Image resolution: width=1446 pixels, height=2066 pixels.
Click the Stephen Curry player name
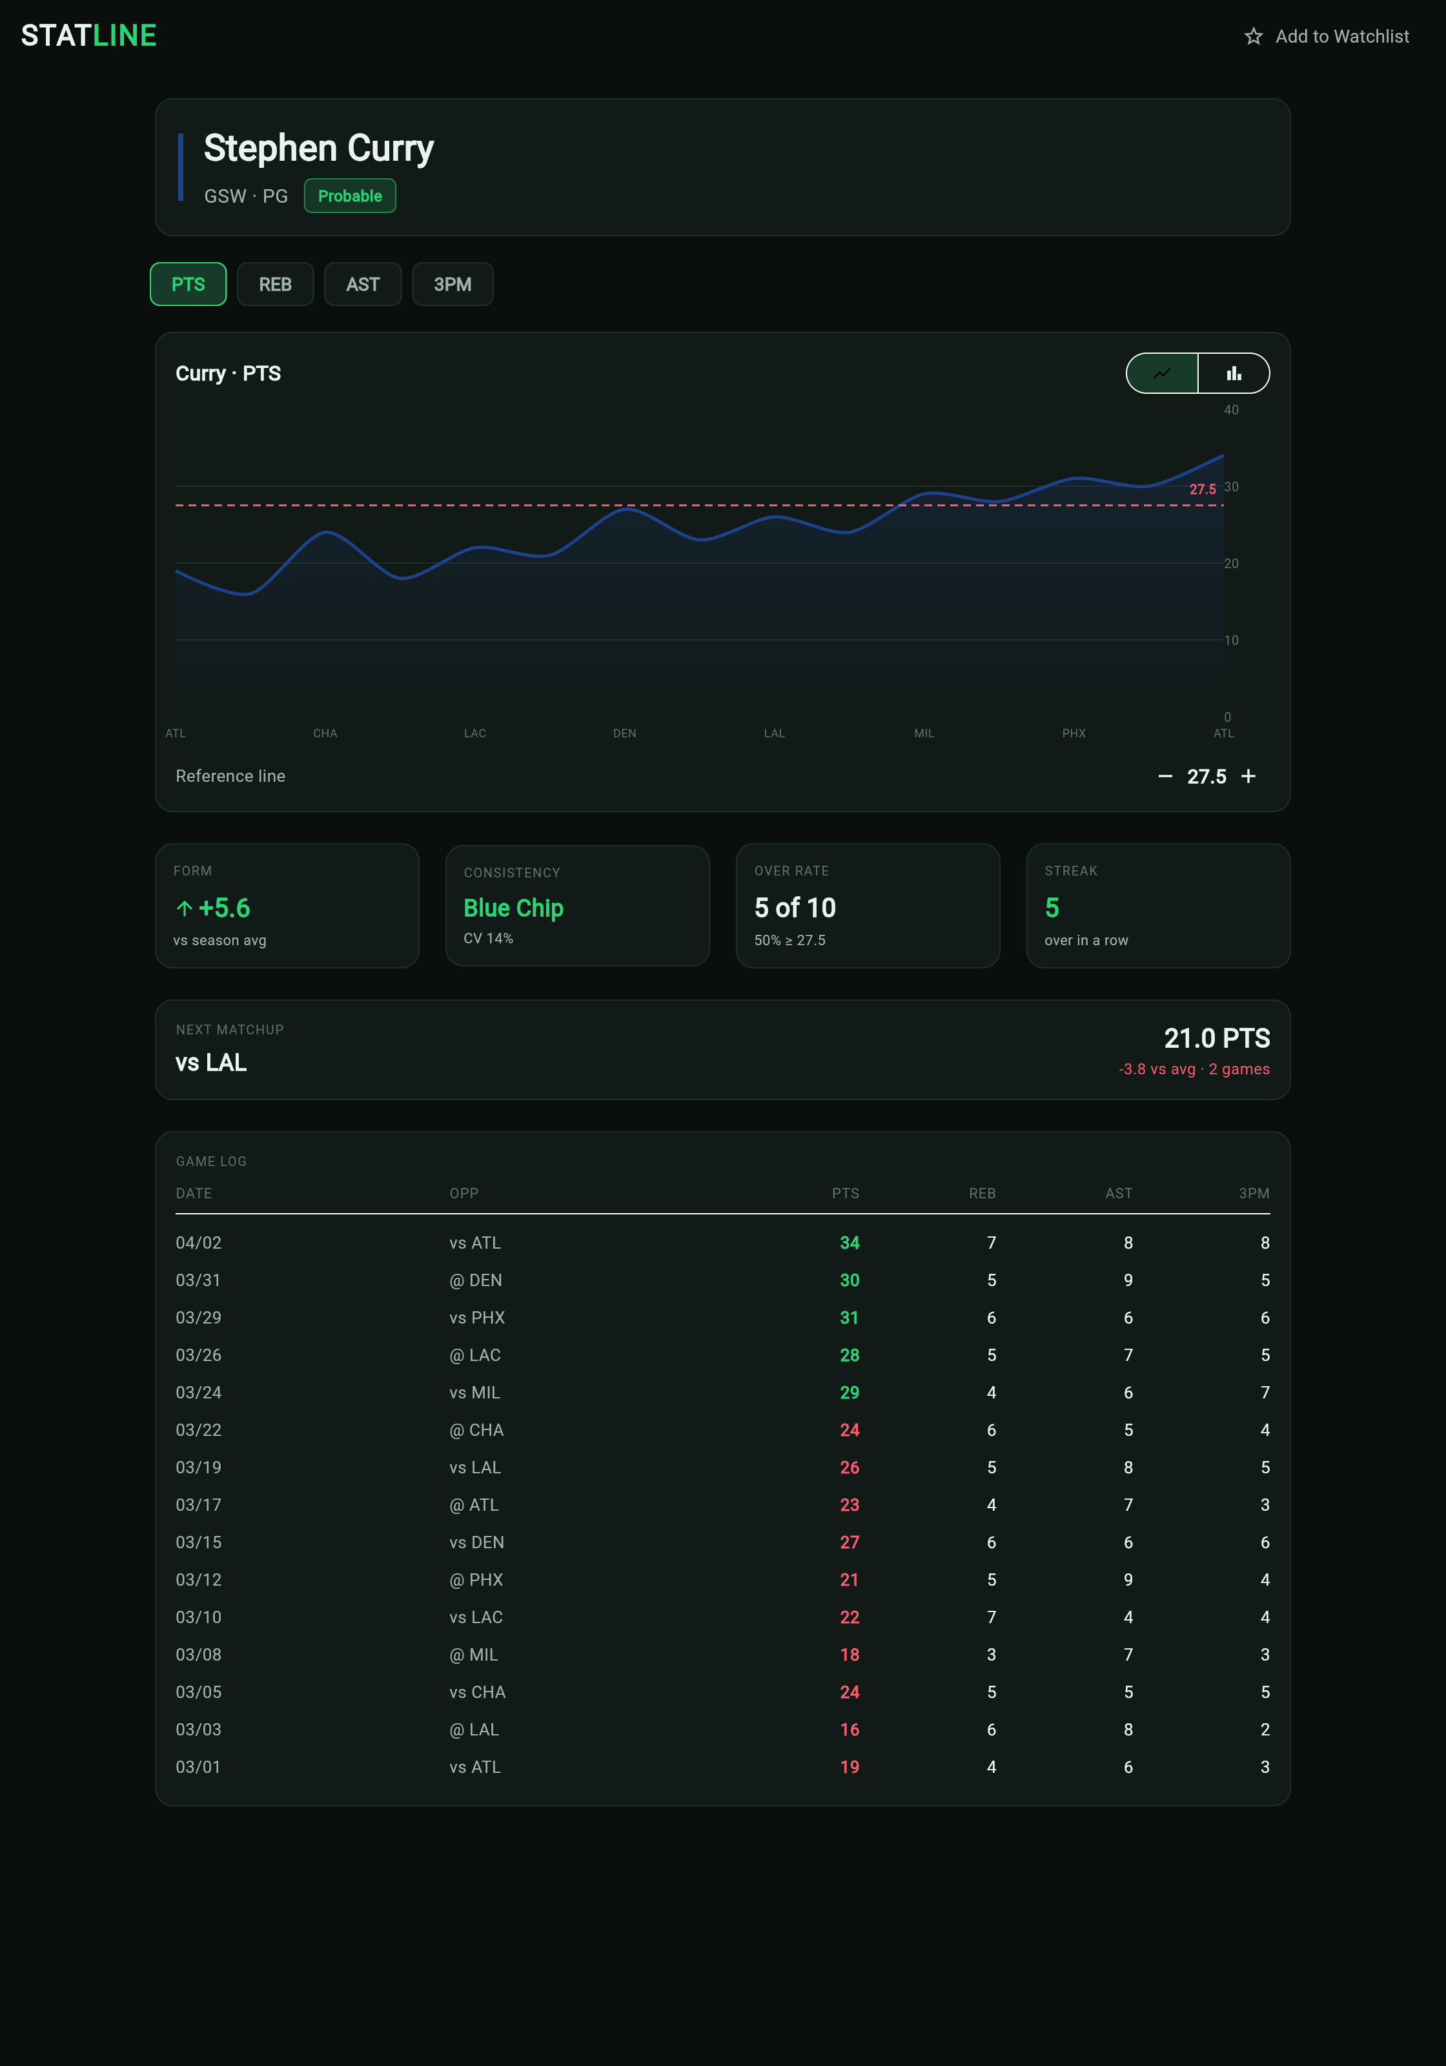pos(318,148)
